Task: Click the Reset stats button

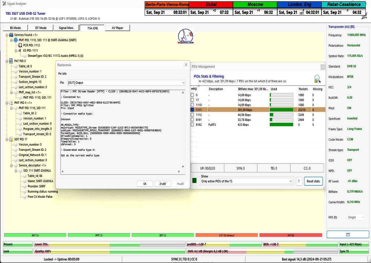Action: click(x=313, y=181)
